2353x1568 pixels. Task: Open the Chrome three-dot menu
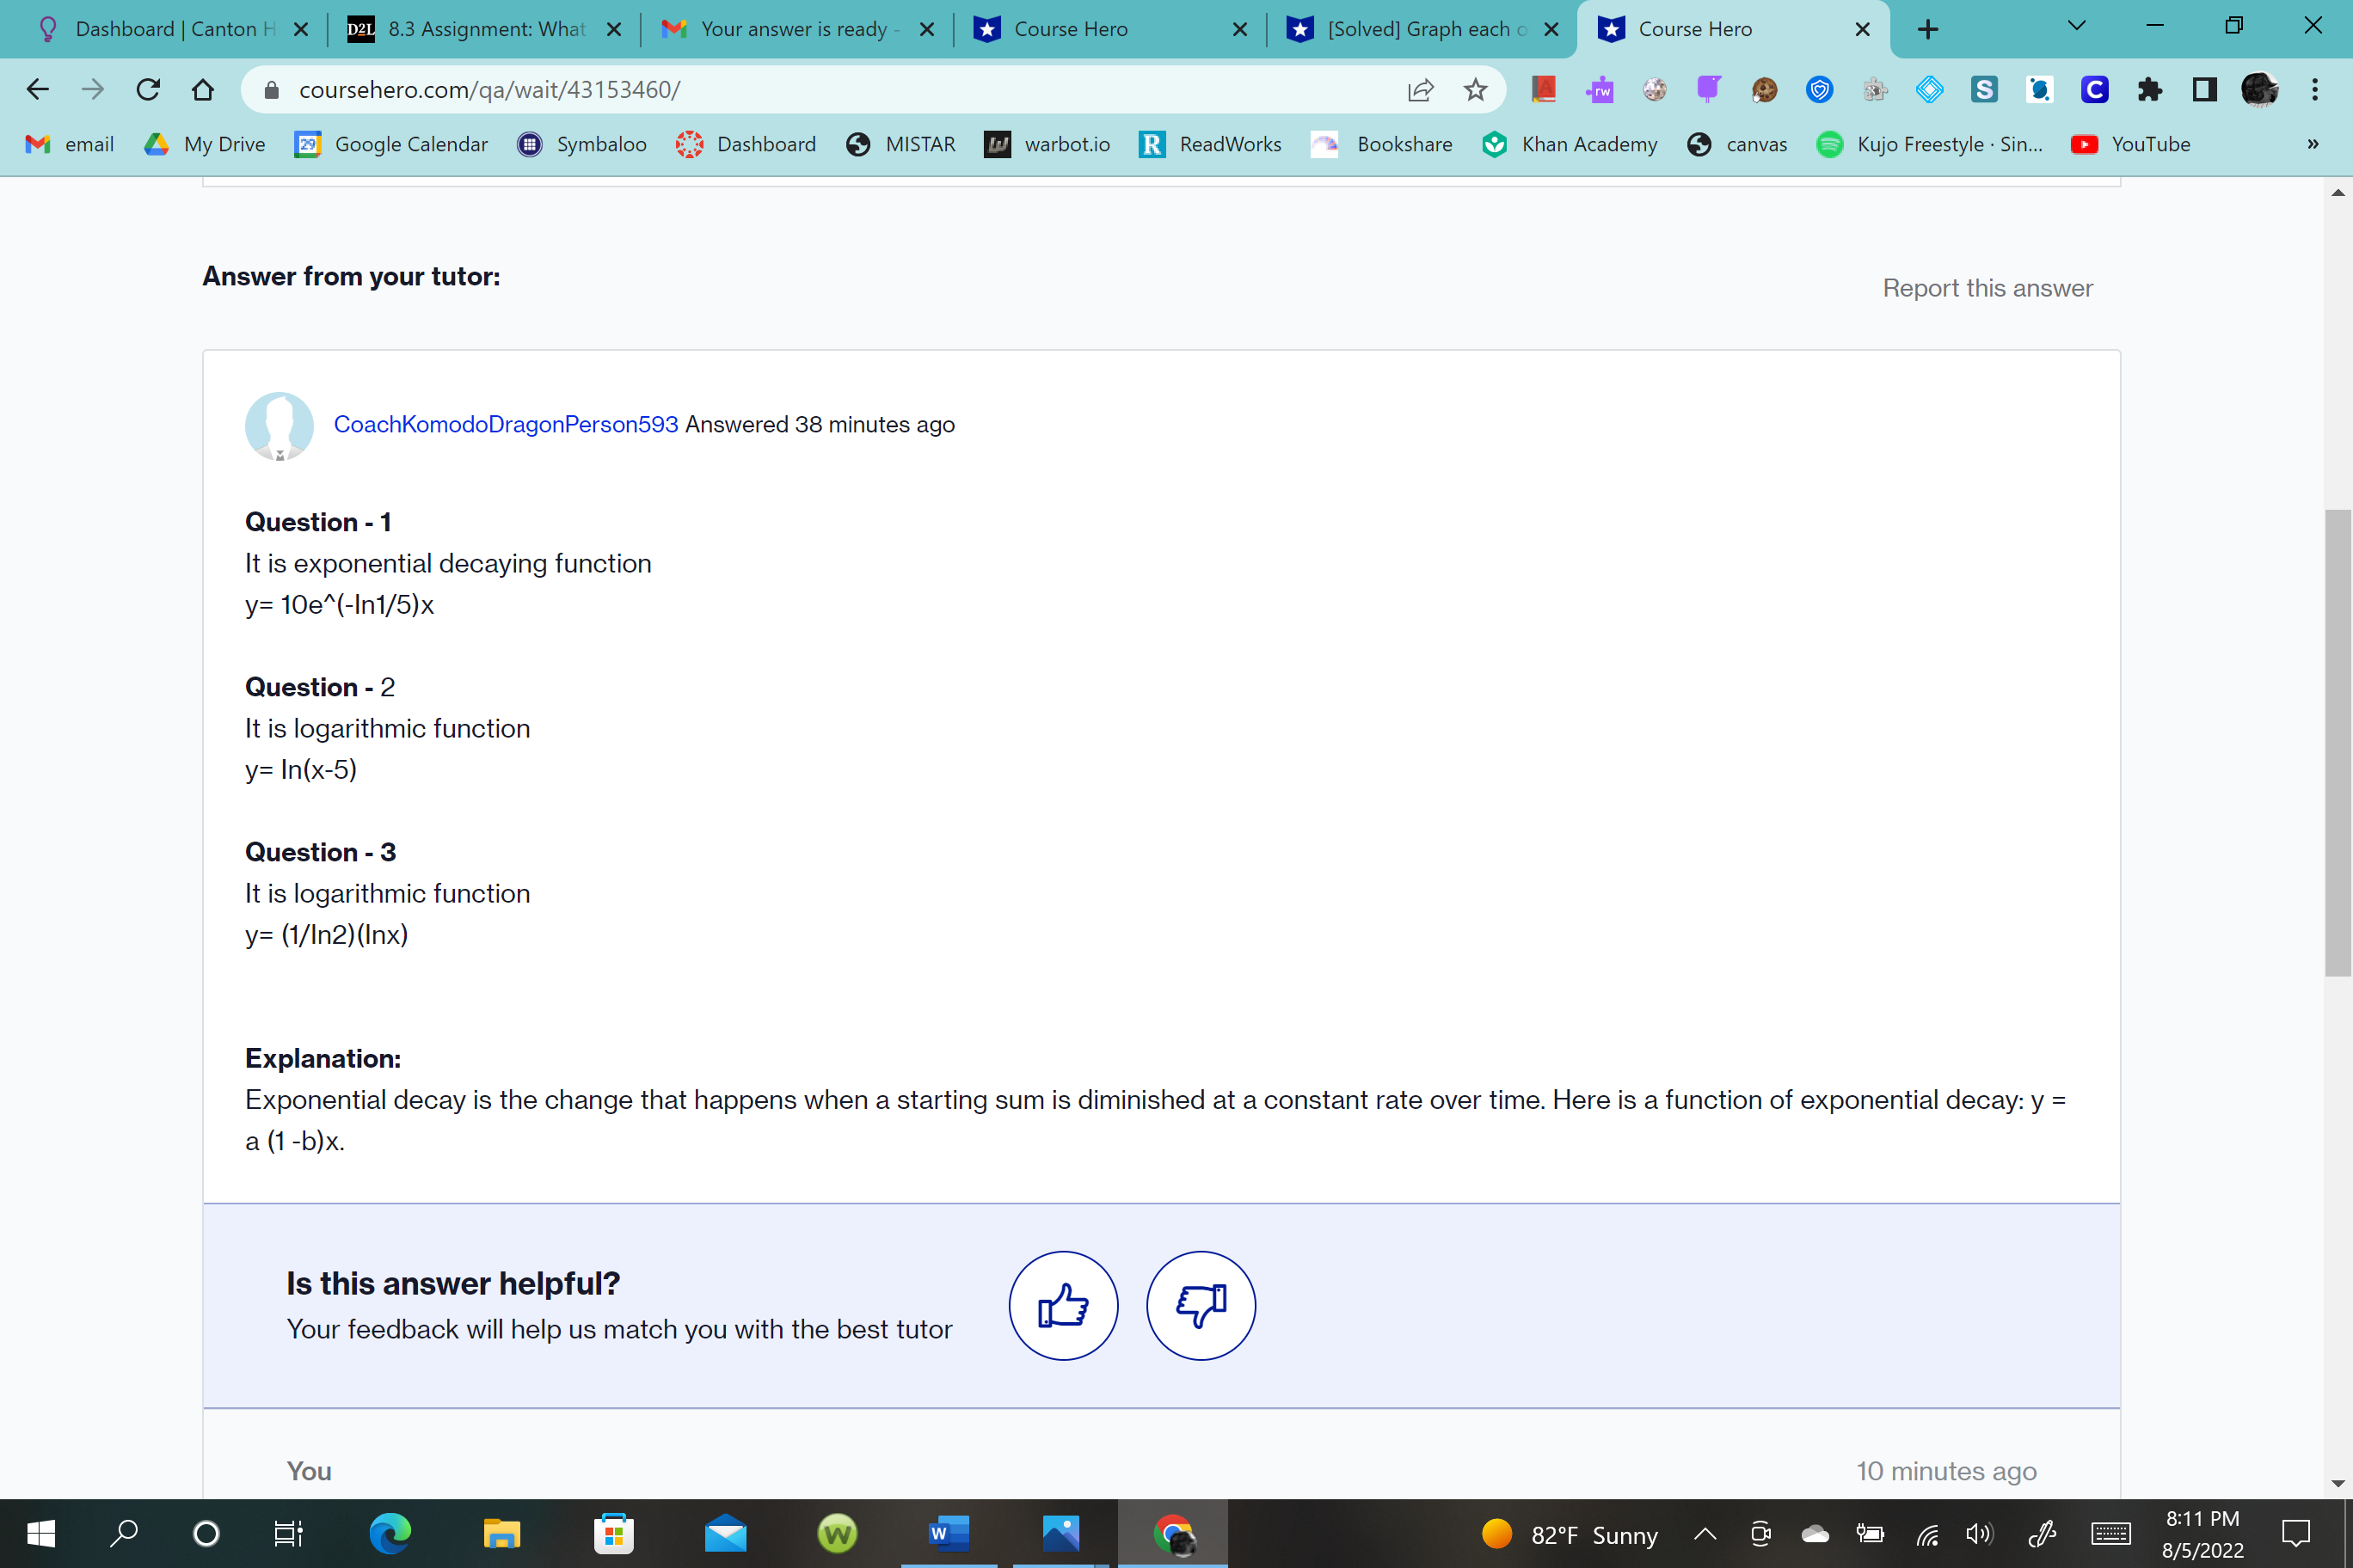coord(2315,90)
